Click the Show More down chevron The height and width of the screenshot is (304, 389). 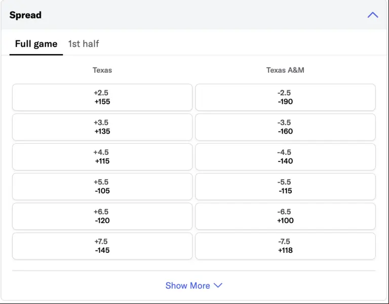[x=218, y=285]
